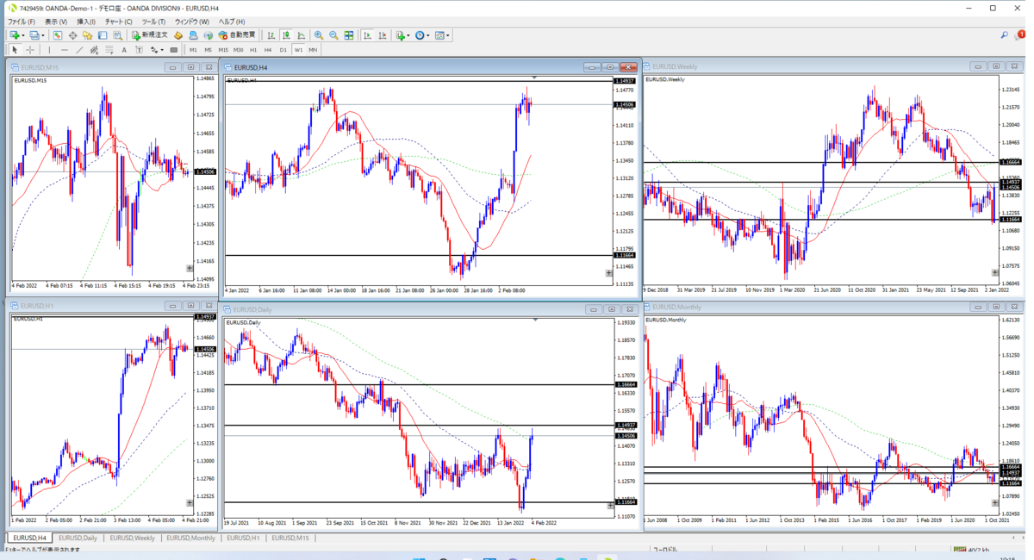Screen dimensions: 1034x560
Task: Switch to the EURUSD,M15 bottom tab
Action: 290,538
